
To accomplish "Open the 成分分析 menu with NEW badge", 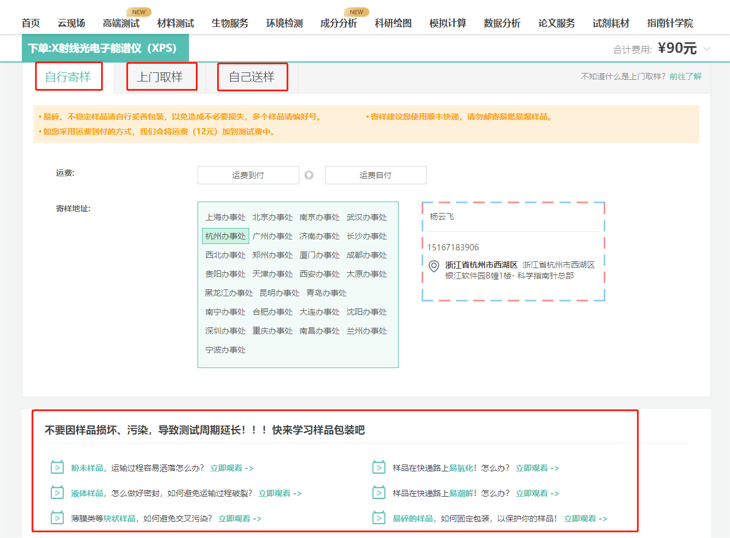I will pyautogui.click(x=339, y=23).
